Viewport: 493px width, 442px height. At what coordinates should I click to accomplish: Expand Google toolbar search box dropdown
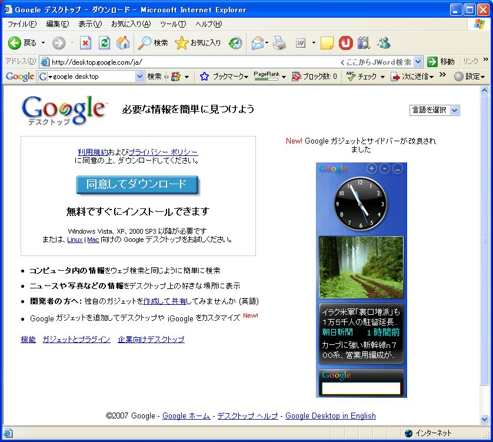click(x=139, y=77)
